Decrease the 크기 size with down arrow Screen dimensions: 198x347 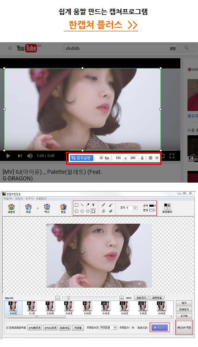(x=135, y=209)
